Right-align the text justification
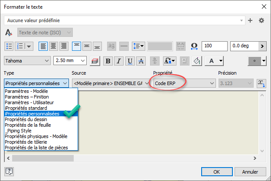The width and height of the screenshot is (271, 181). click(x=64, y=46)
